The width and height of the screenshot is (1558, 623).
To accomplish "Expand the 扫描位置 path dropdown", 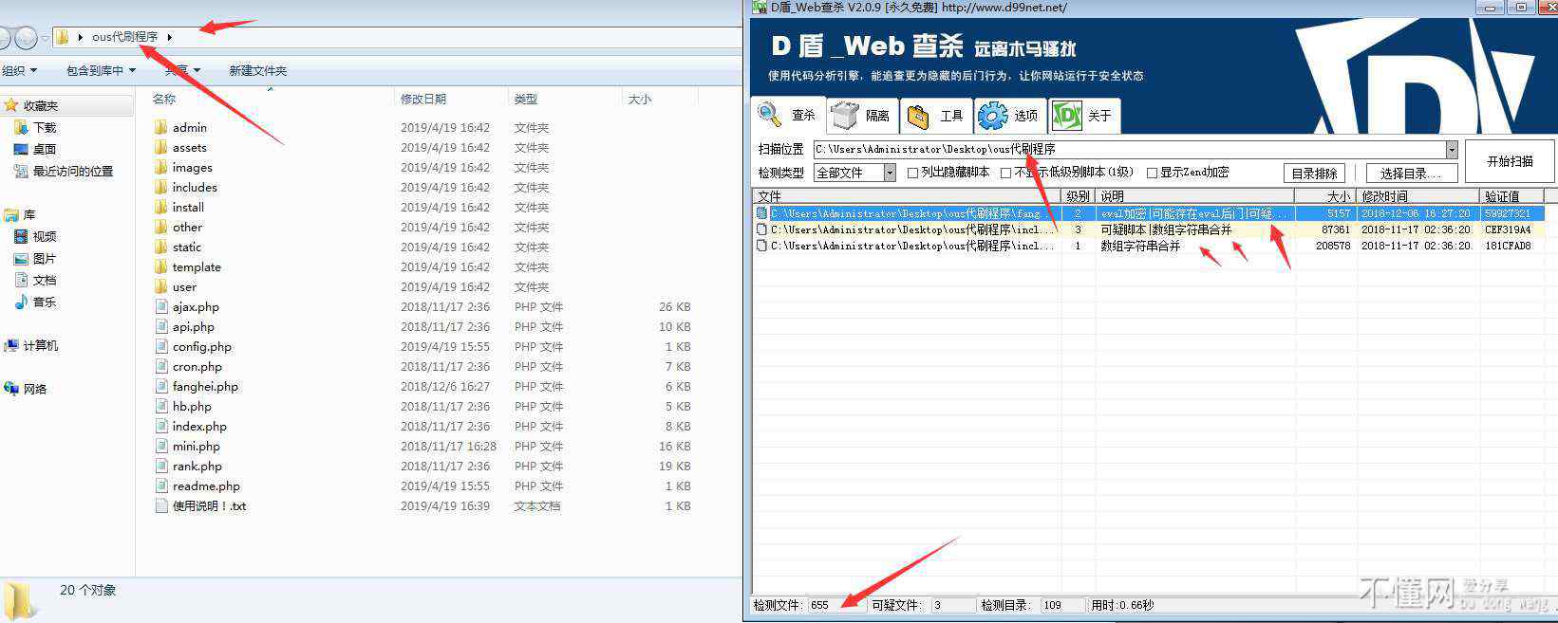I will (x=1451, y=150).
